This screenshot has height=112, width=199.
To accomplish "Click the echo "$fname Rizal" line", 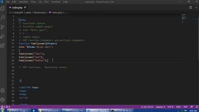I will [36, 47].
